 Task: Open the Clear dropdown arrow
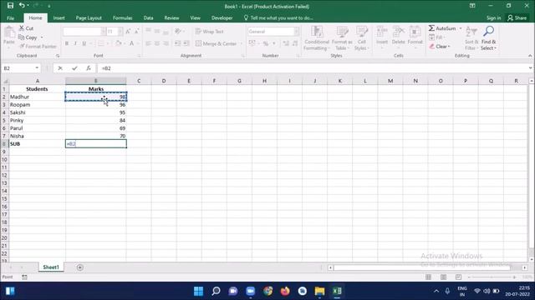point(449,47)
